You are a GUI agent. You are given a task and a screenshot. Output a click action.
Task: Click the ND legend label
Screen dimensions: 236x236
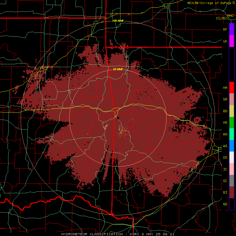tap(225, 204)
